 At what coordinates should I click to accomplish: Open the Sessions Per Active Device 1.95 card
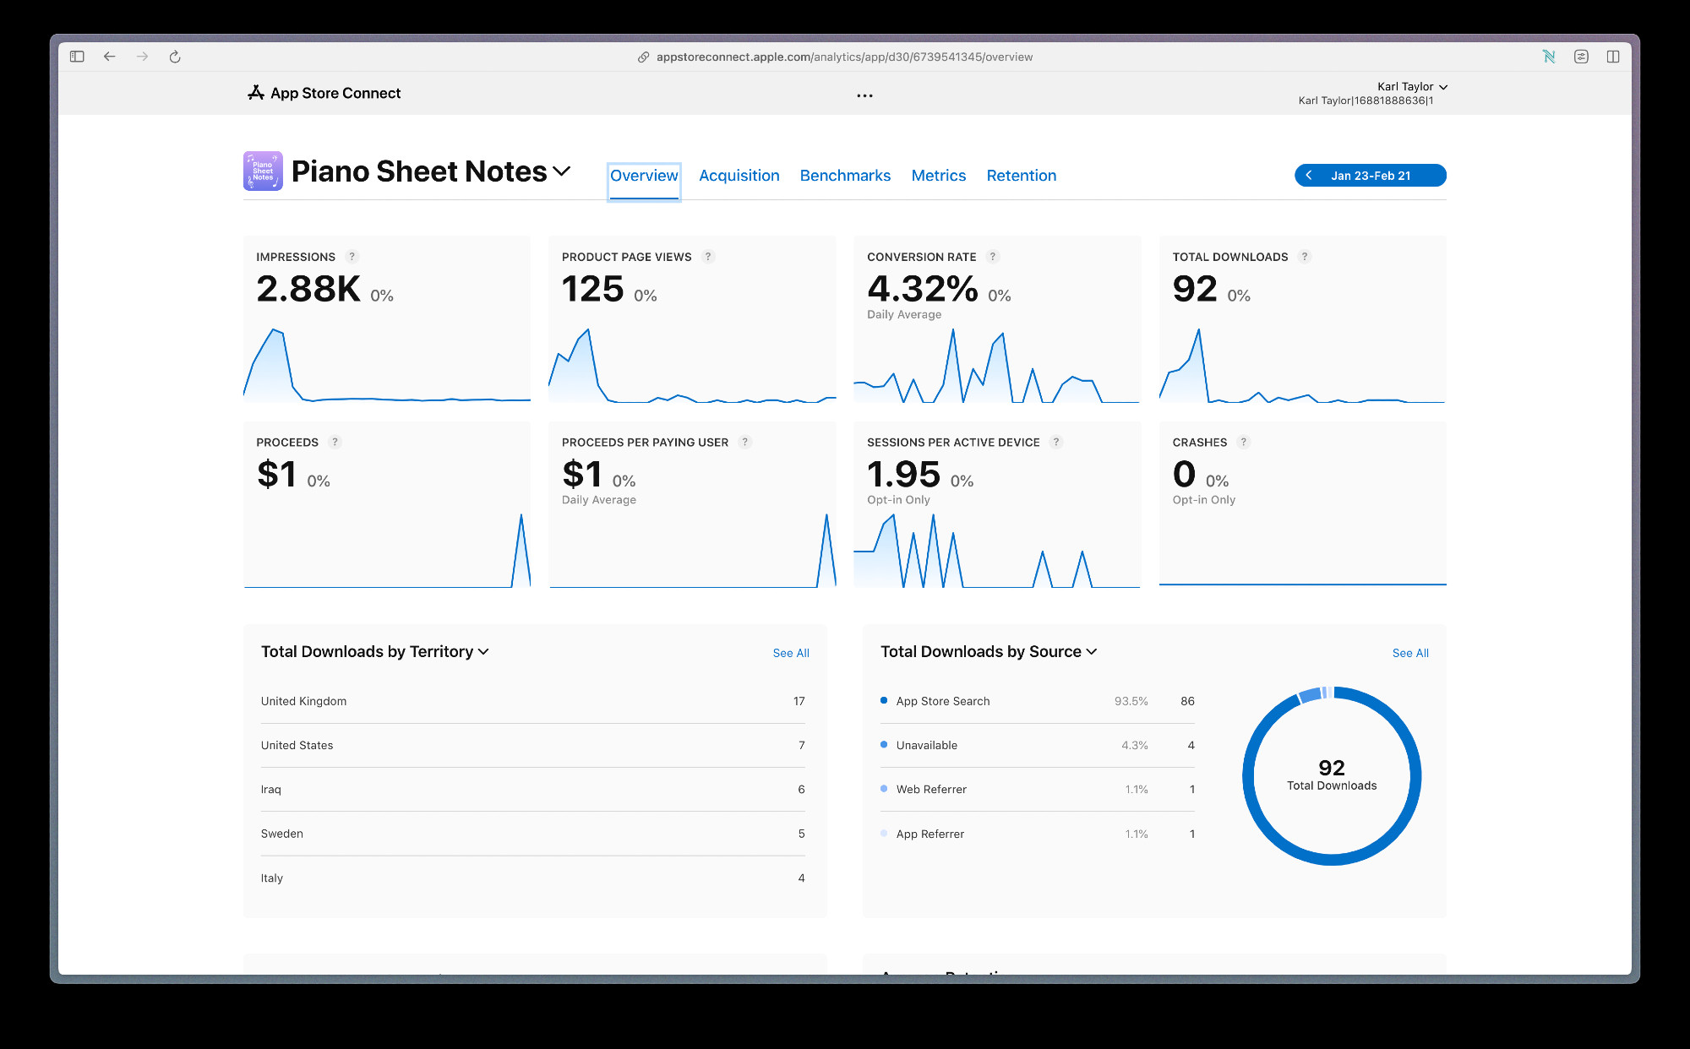tap(997, 504)
